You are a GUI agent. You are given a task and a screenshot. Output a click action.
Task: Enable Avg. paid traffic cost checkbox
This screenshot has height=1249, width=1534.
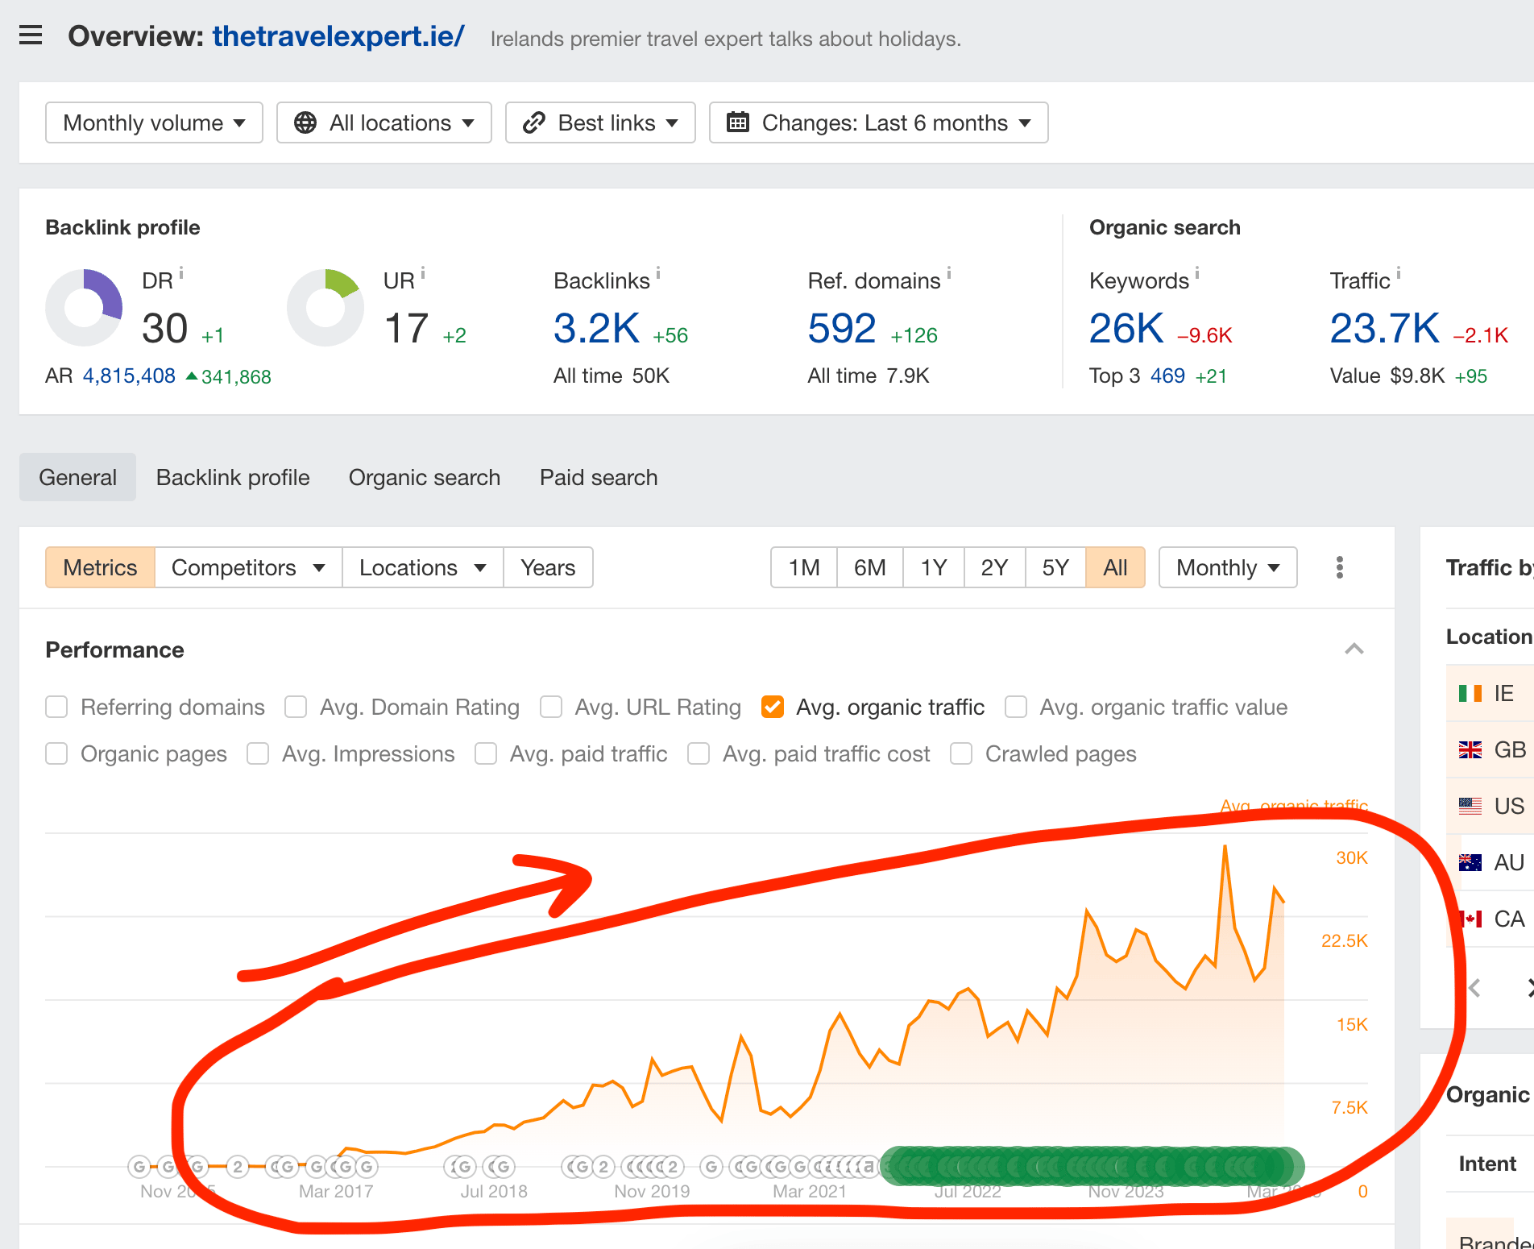click(699, 753)
